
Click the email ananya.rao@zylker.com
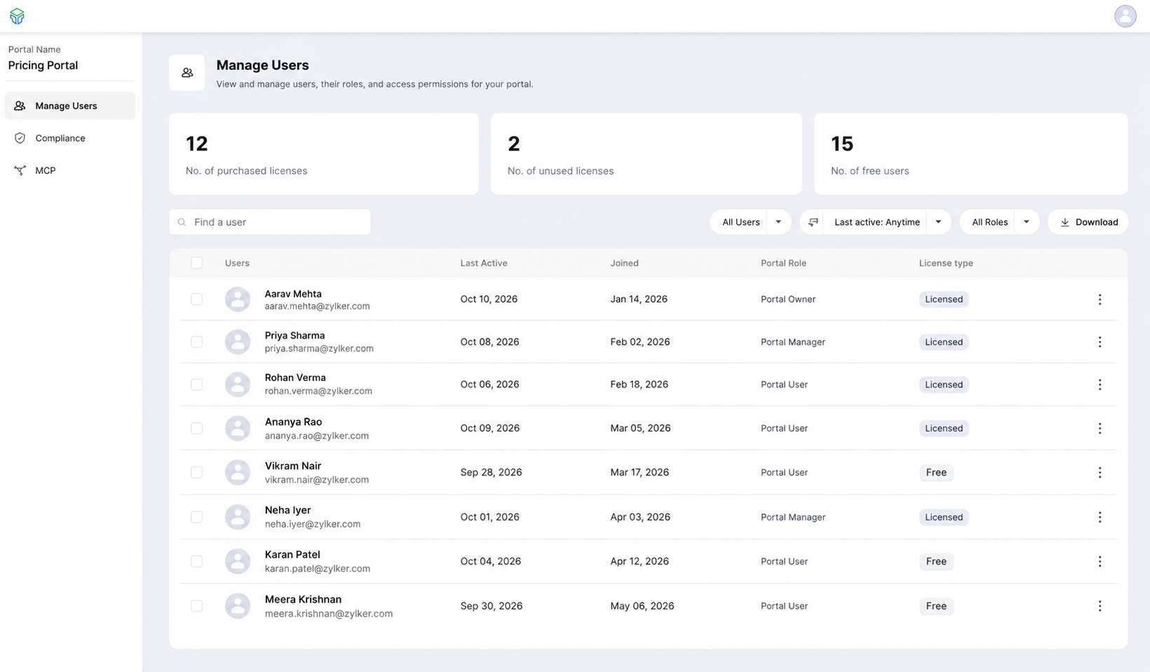point(317,436)
